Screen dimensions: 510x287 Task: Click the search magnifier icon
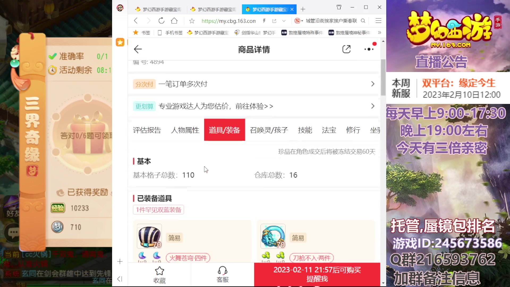pos(363,21)
